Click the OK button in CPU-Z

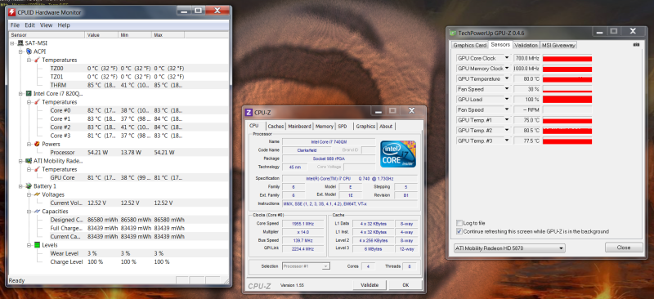[405, 285]
